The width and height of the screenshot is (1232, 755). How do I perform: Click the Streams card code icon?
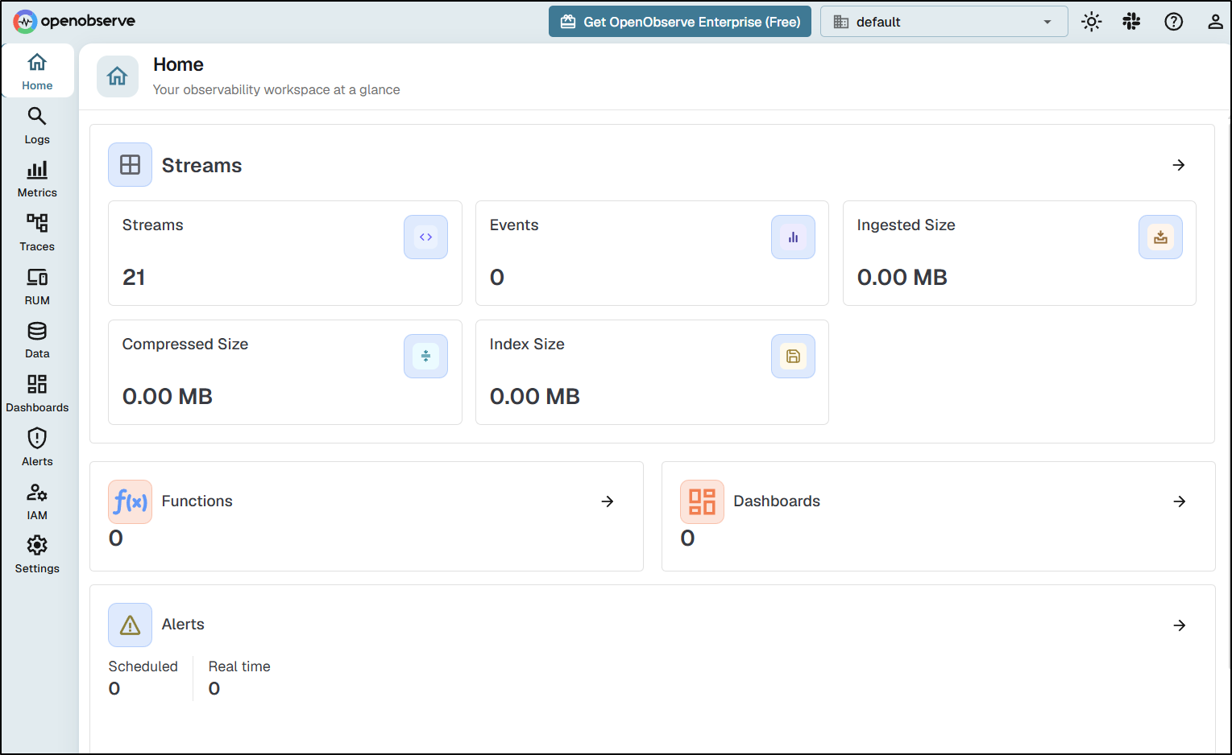pyautogui.click(x=425, y=237)
